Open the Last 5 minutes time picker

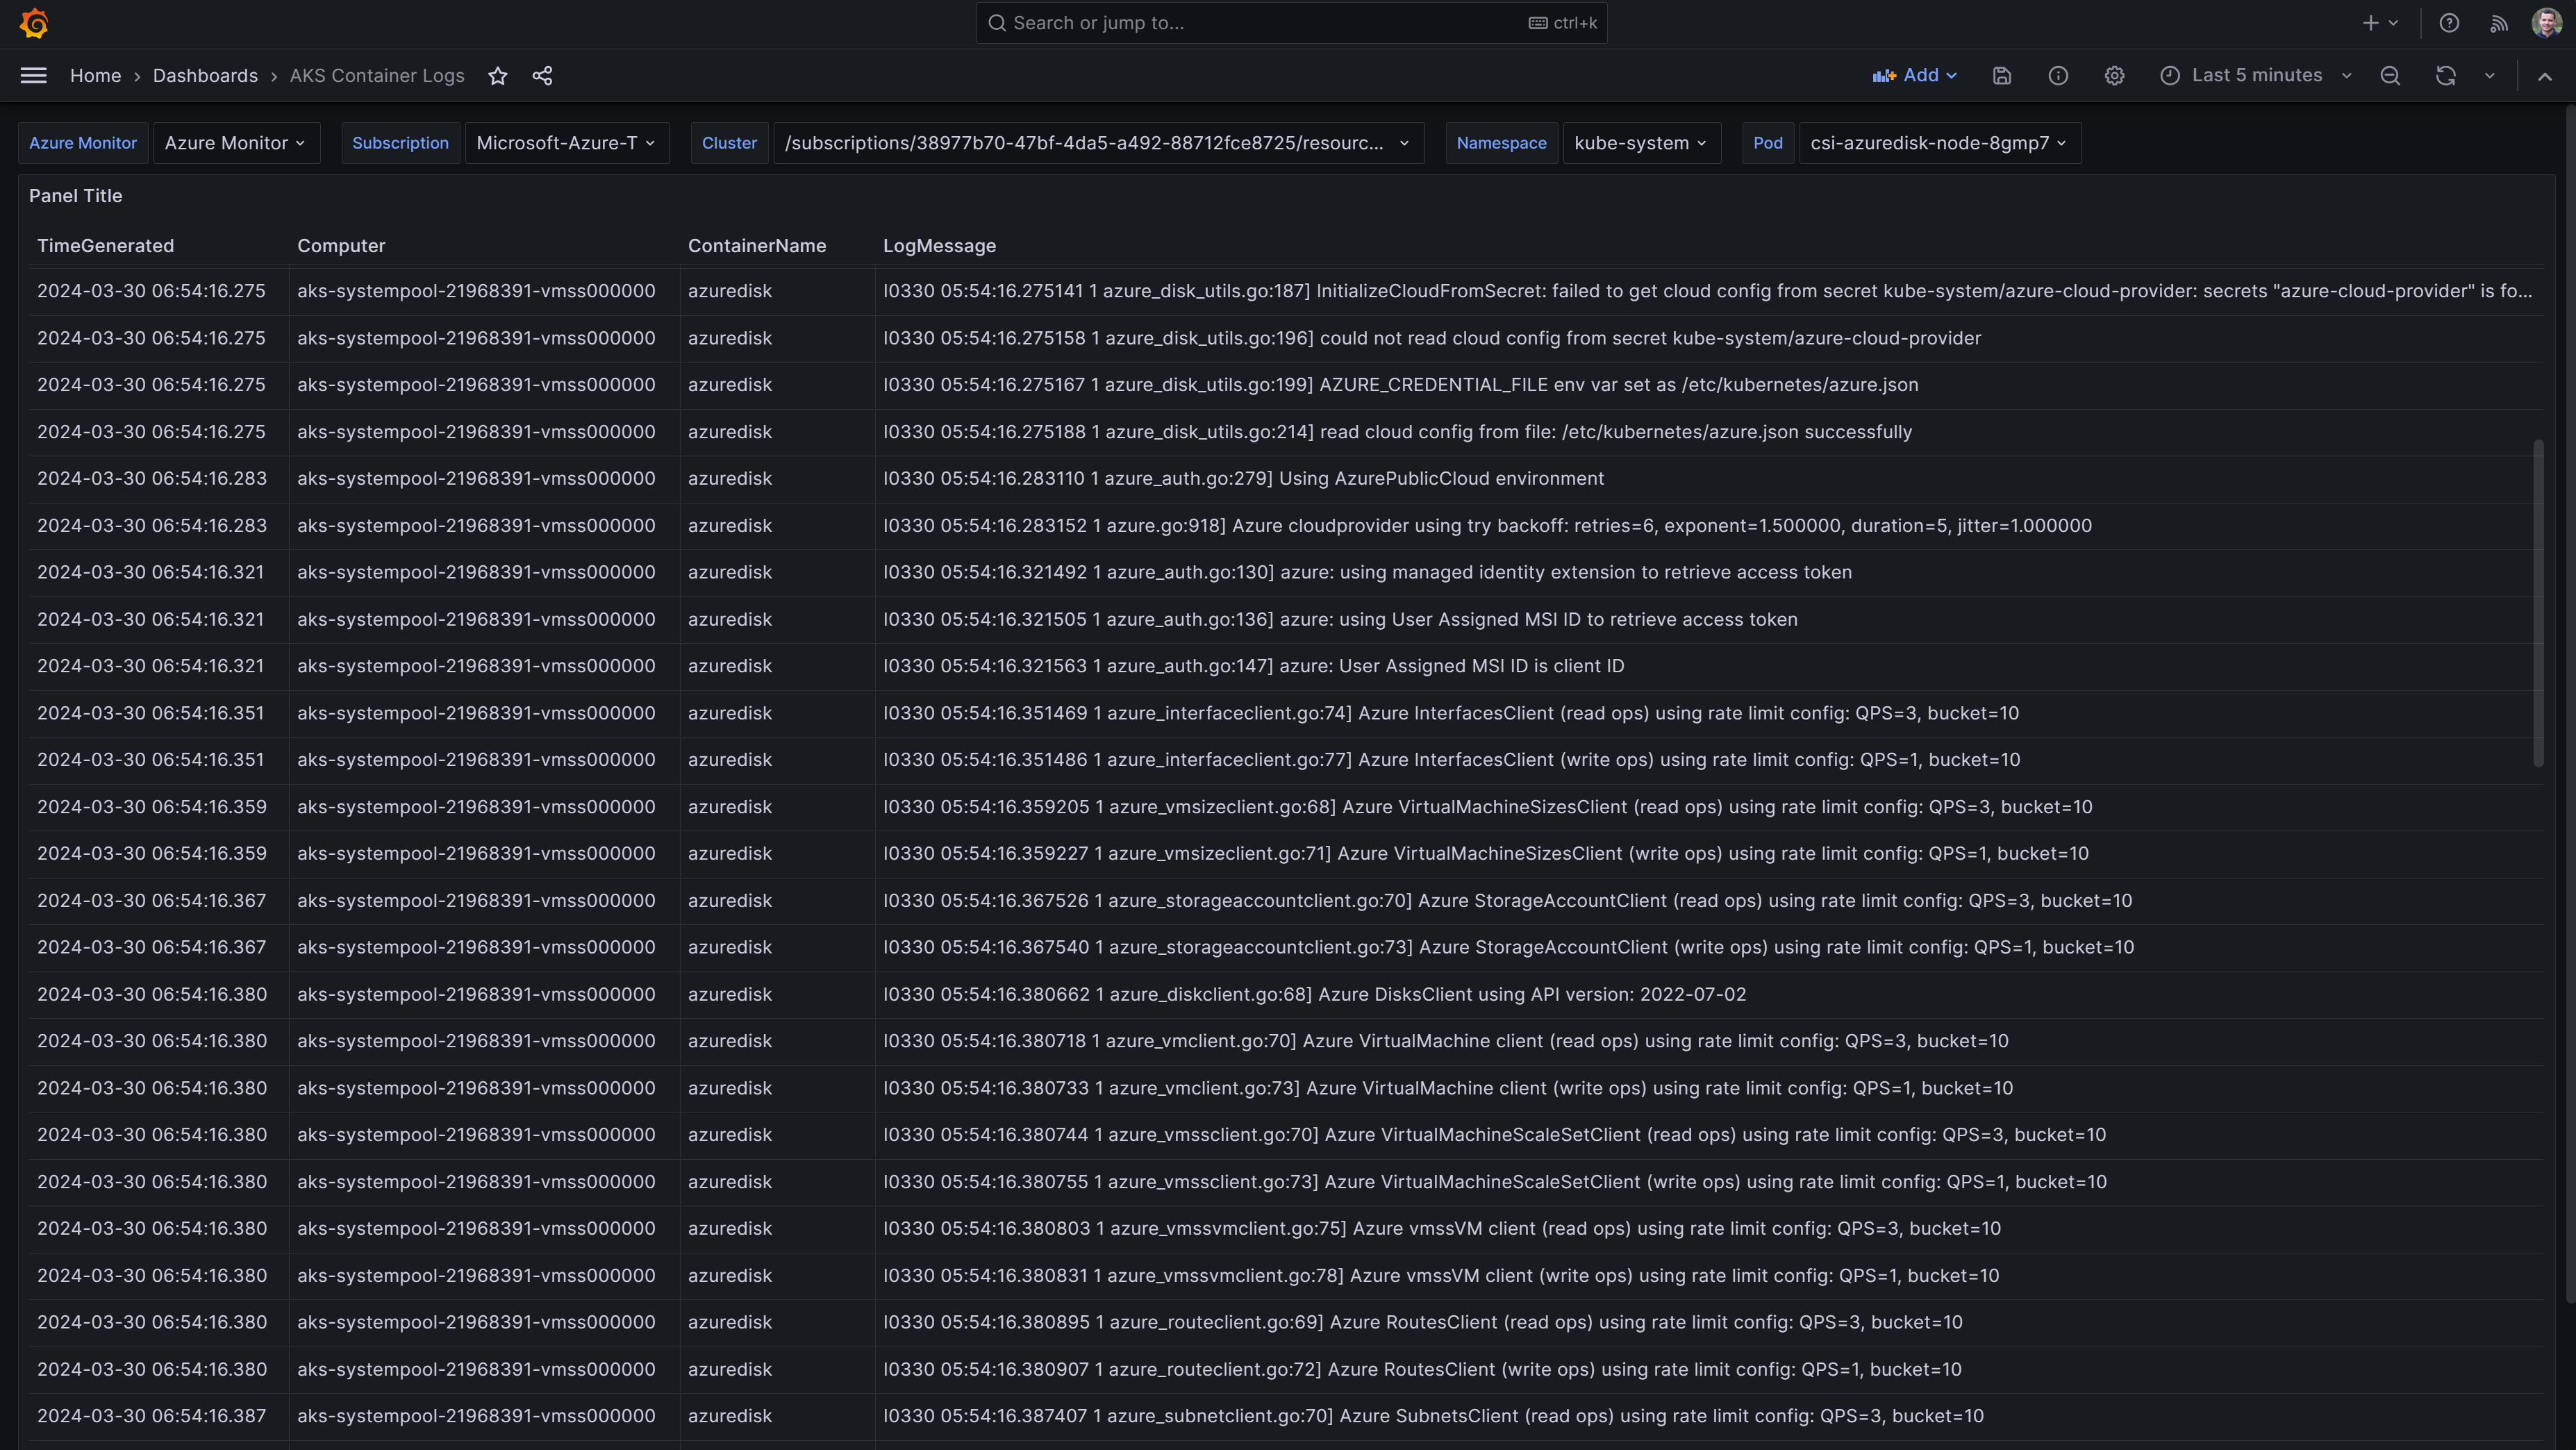(2255, 76)
